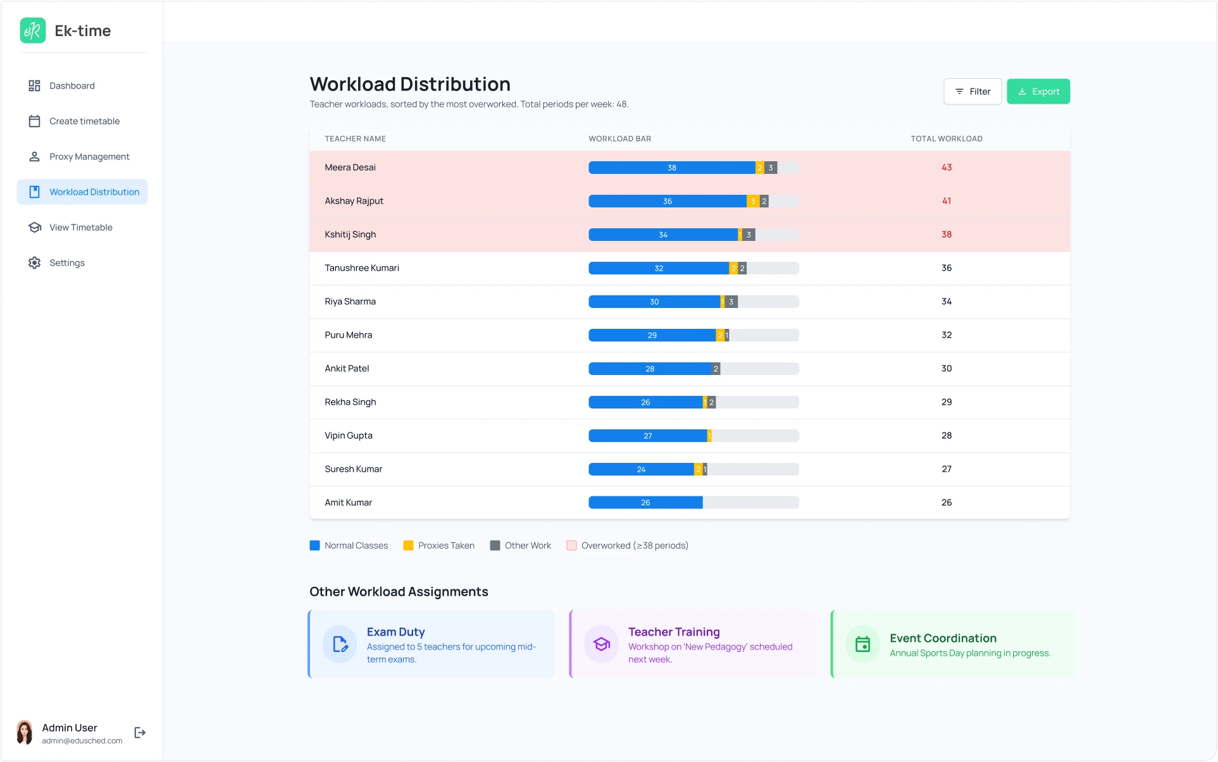The width and height of the screenshot is (1218, 762).
Task: Select the Tanushree Kumari name cell
Action: point(362,268)
